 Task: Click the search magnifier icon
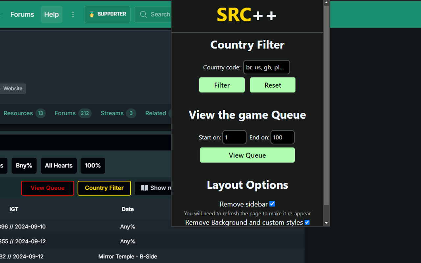143,14
